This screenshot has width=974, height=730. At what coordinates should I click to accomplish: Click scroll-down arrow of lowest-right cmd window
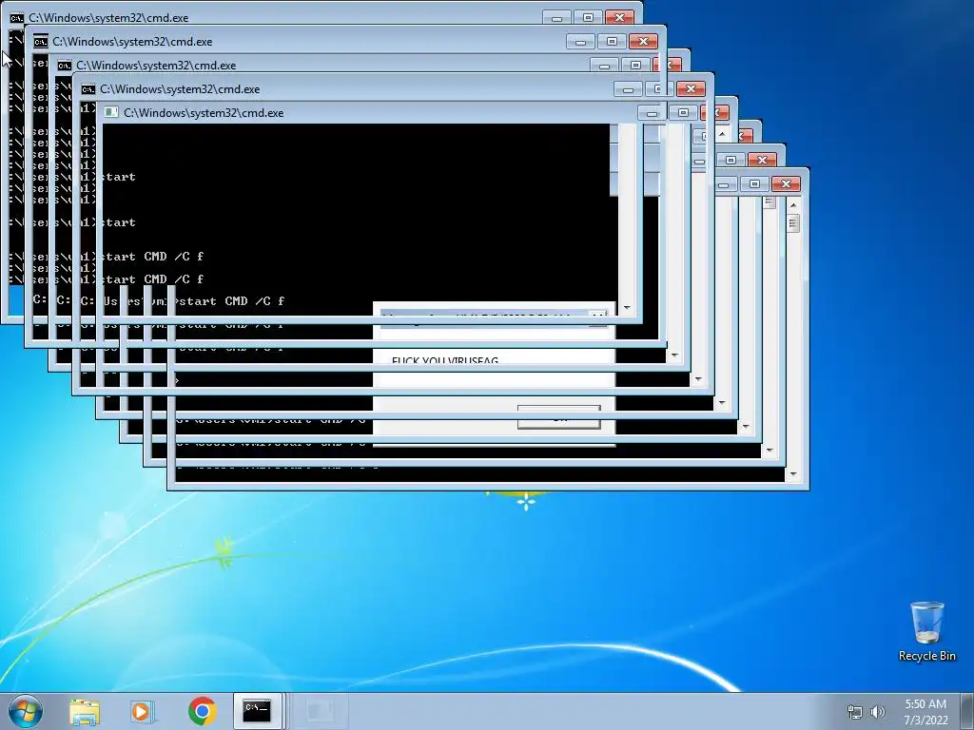(793, 475)
